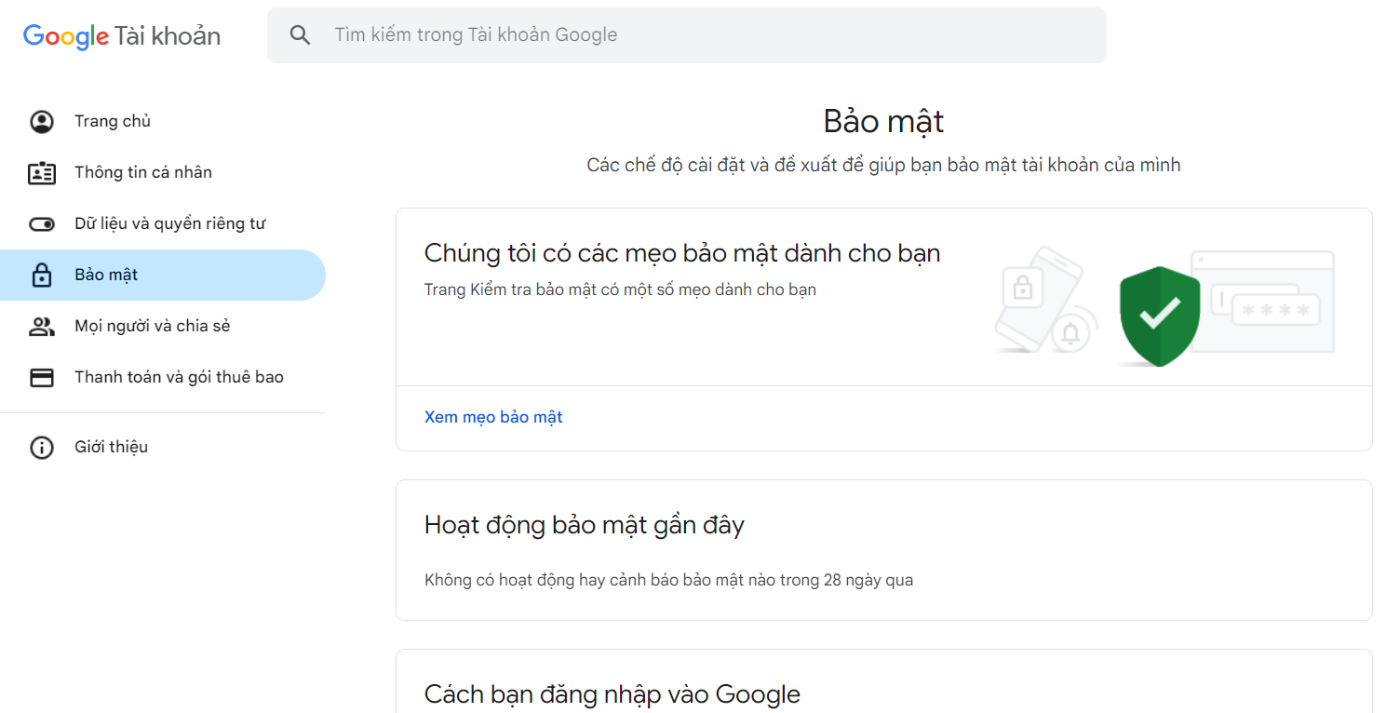Viewport: 1386px width, 713px height.
Task: Click the Thông tin cá nhân ID card icon
Action: pos(42,173)
